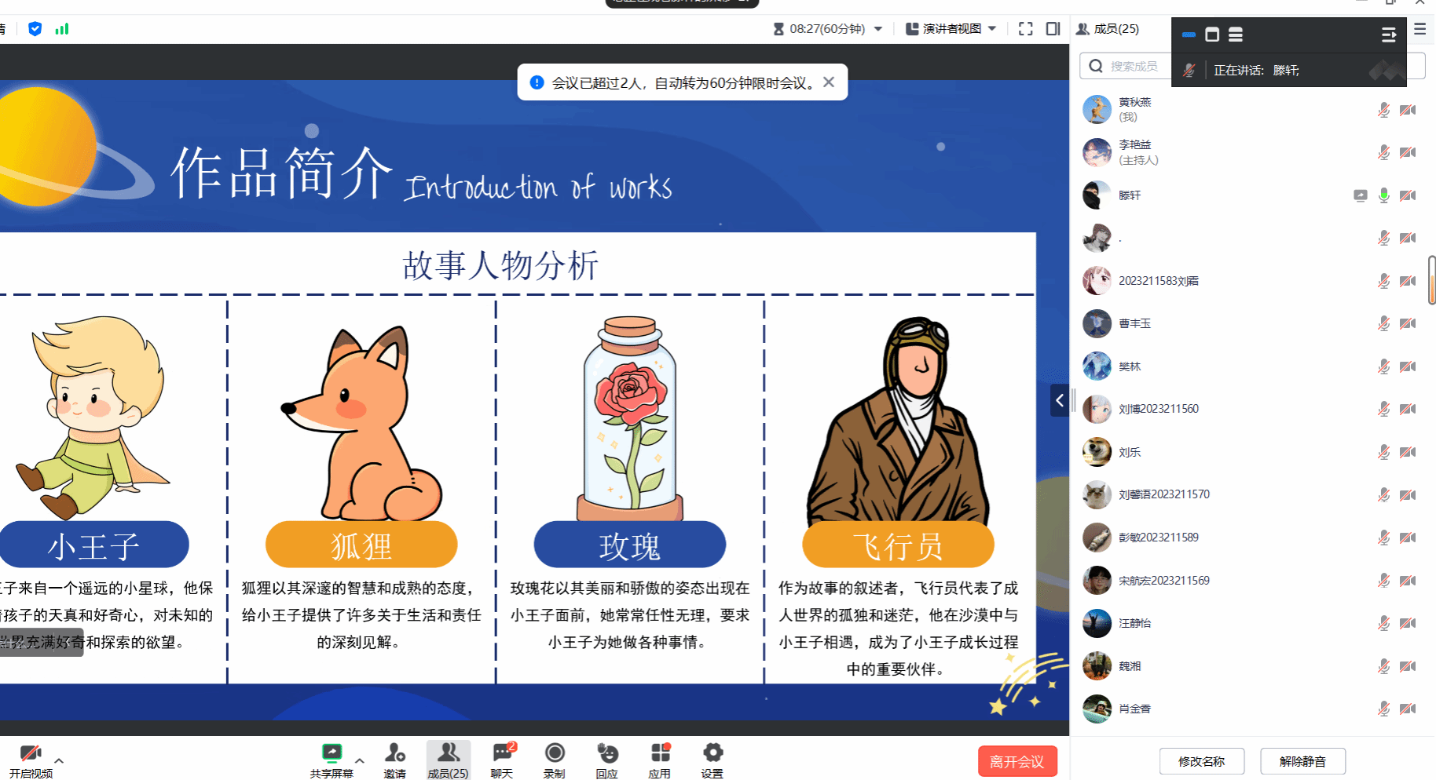Open the hamburger menu in members panel
Viewport: 1436px width, 780px height.
click(1420, 29)
